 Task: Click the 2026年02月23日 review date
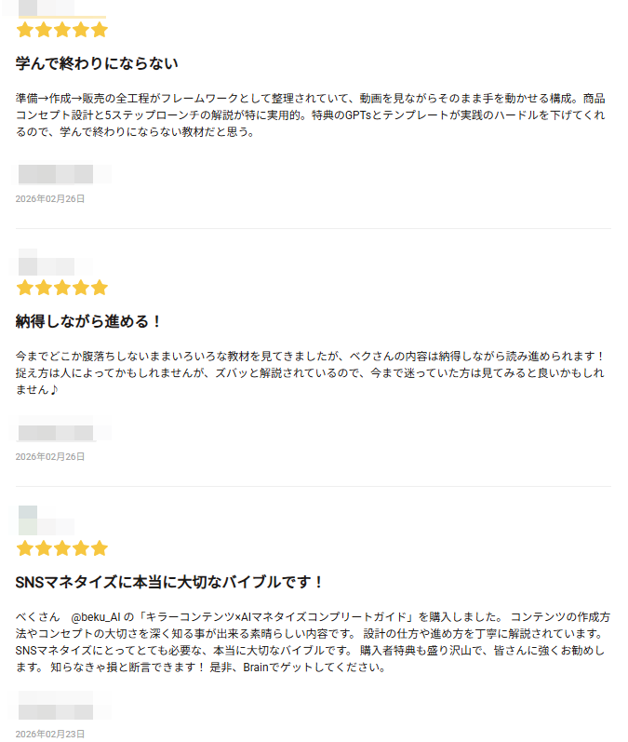pos(50,735)
